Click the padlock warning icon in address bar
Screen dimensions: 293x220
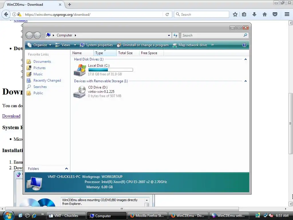click(19, 14)
